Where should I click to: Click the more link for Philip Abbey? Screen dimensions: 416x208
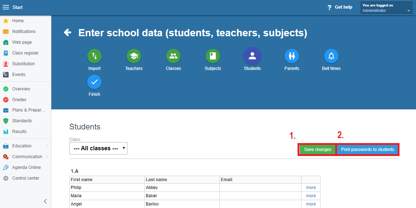pos(311,188)
